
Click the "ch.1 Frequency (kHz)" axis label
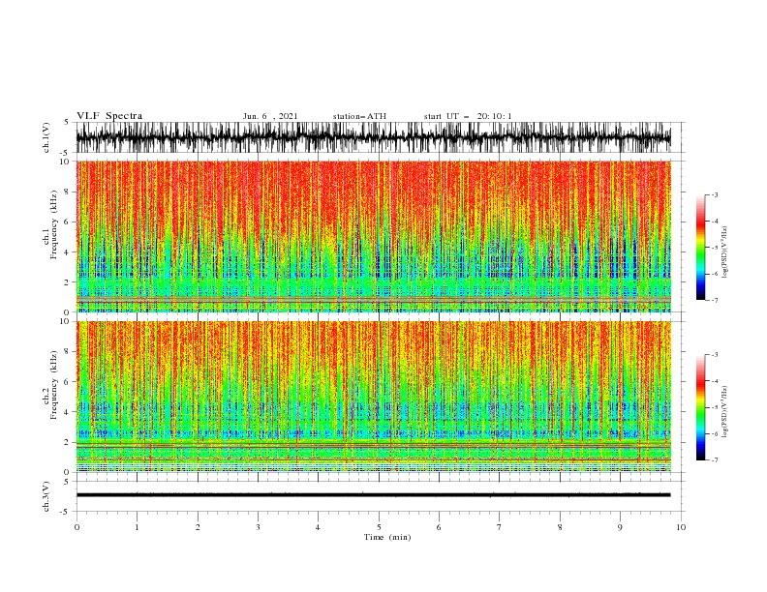(x=49, y=225)
